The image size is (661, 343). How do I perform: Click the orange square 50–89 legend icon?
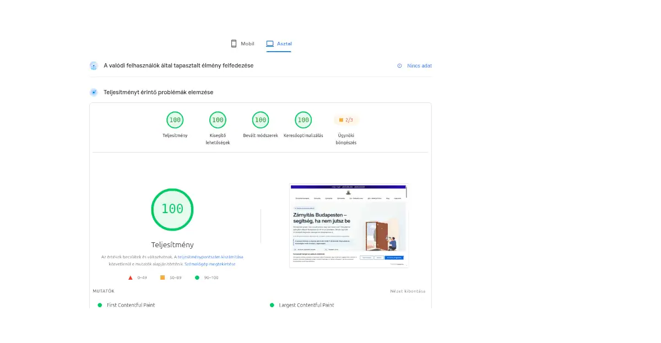[x=162, y=277]
